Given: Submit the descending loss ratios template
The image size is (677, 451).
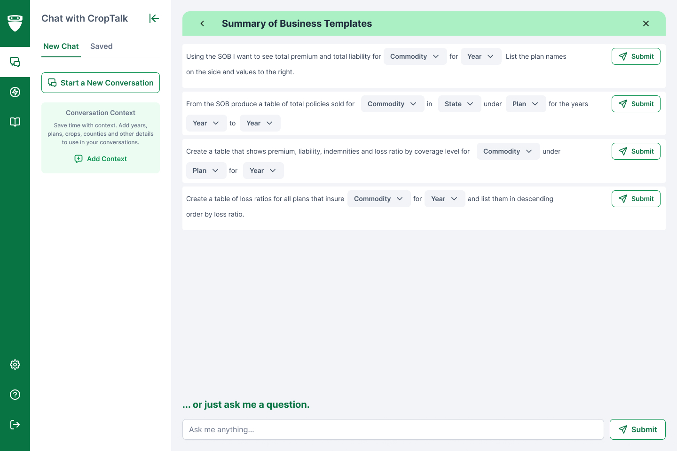Looking at the screenshot, I should click(636, 199).
